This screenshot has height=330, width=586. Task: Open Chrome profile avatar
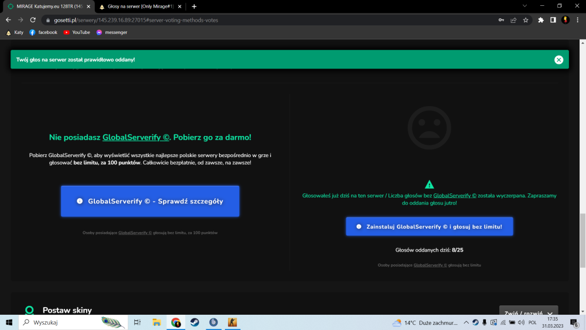click(565, 20)
